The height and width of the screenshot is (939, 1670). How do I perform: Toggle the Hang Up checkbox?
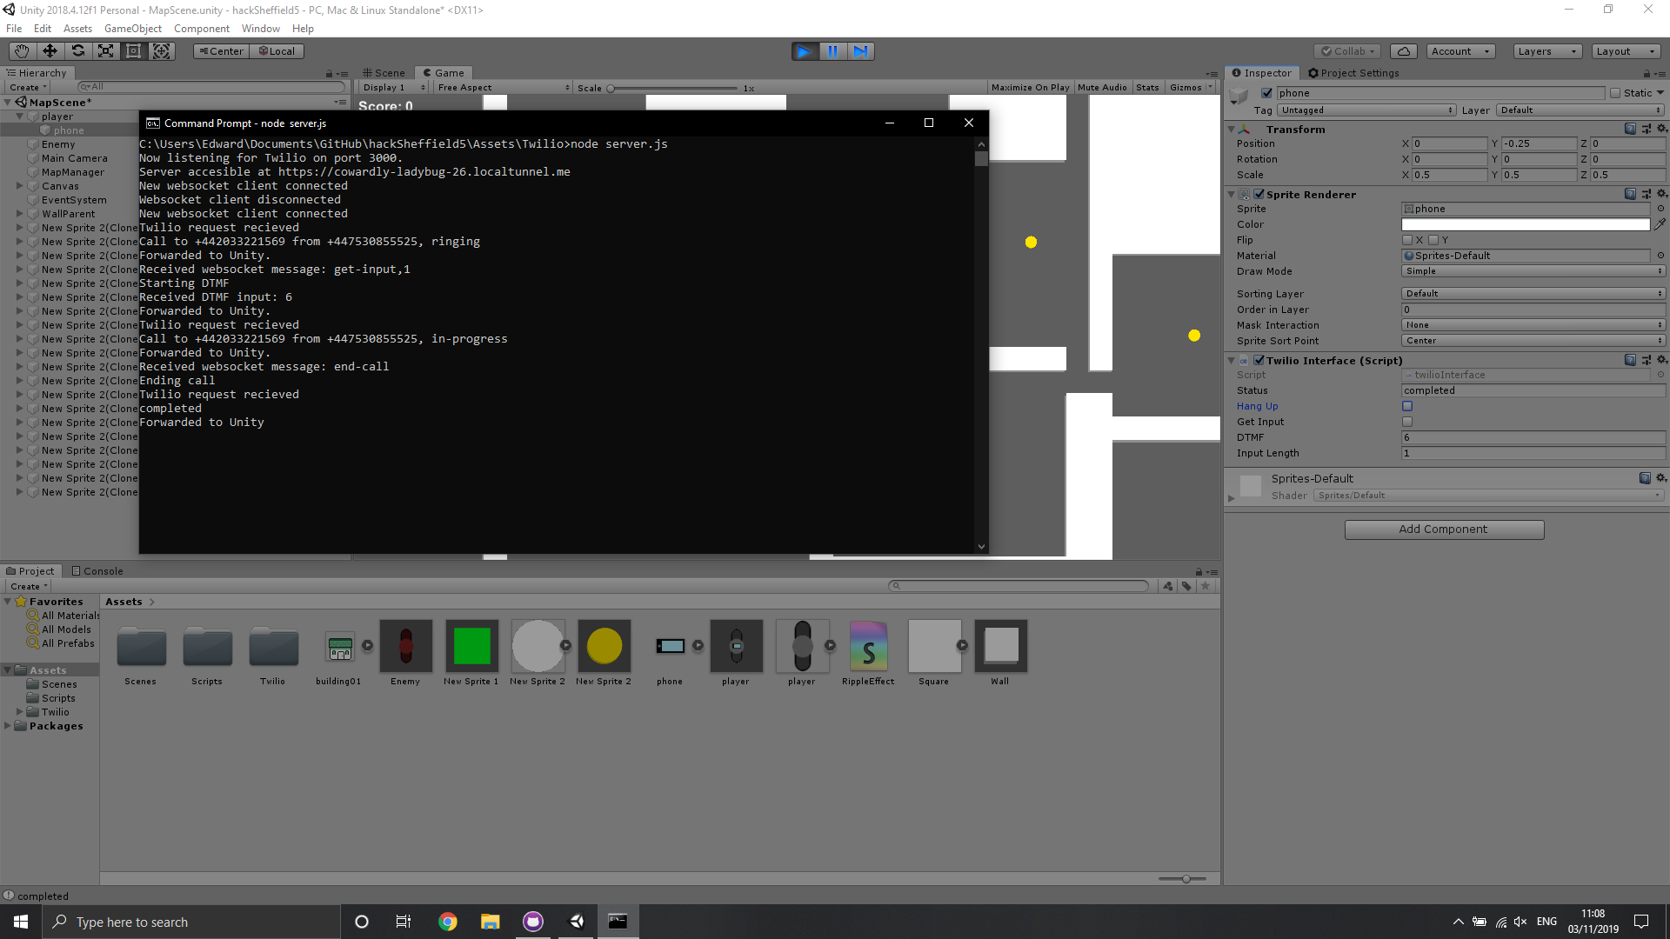(x=1407, y=406)
